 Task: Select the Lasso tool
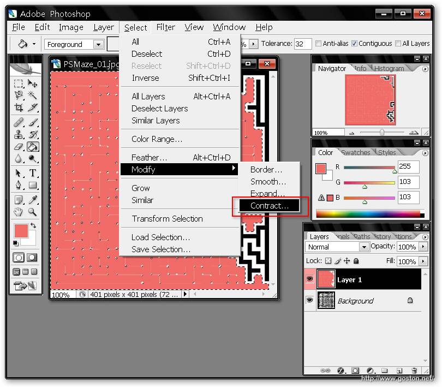[x=19, y=96]
